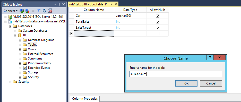
Task: Click the Activity Monitor icon in toolbar
Action: click(x=50, y=11)
